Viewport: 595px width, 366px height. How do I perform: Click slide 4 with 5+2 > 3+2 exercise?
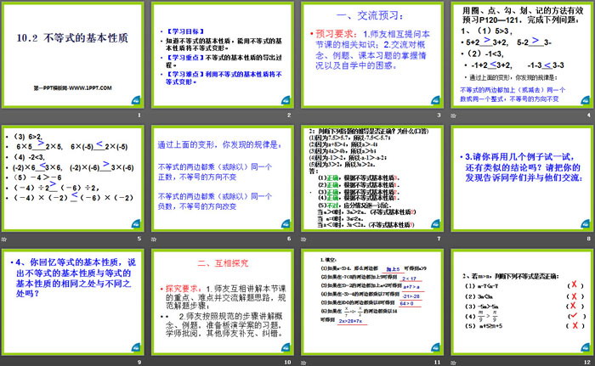[522, 55]
